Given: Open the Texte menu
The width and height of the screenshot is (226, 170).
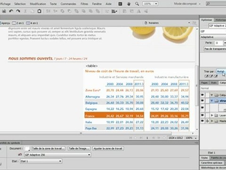Looking at the screenshot, I should click(53, 4).
